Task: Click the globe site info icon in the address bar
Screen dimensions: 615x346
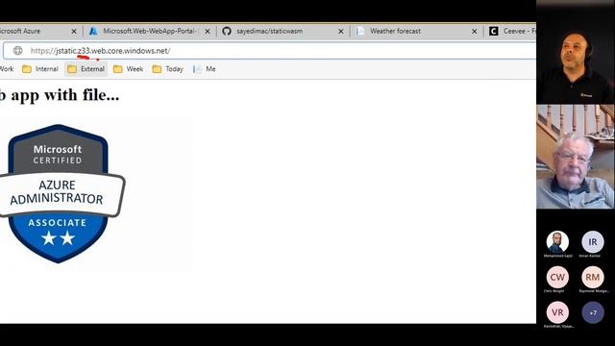Action: click(x=17, y=51)
